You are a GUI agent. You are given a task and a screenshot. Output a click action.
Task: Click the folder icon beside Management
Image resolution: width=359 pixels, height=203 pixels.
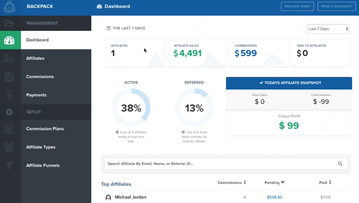(x=9, y=23)
